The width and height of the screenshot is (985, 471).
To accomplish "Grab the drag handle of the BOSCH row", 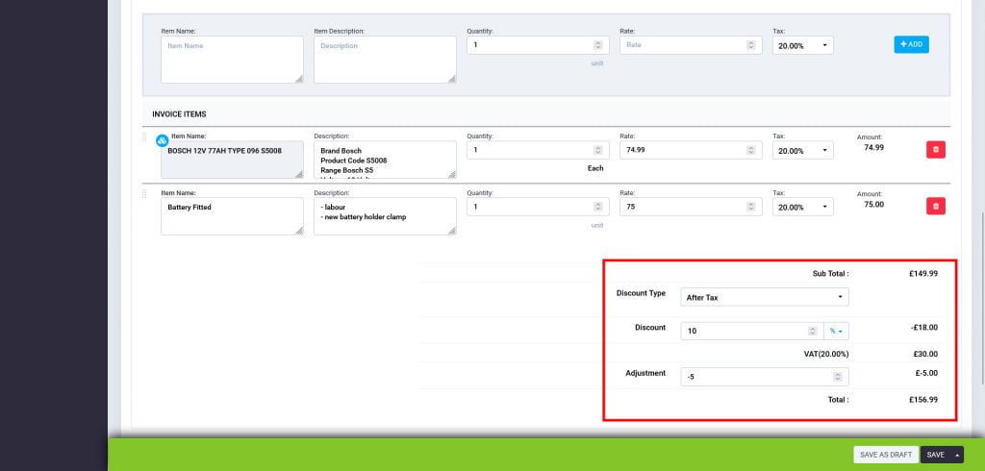I will click(x=144, y=136).
